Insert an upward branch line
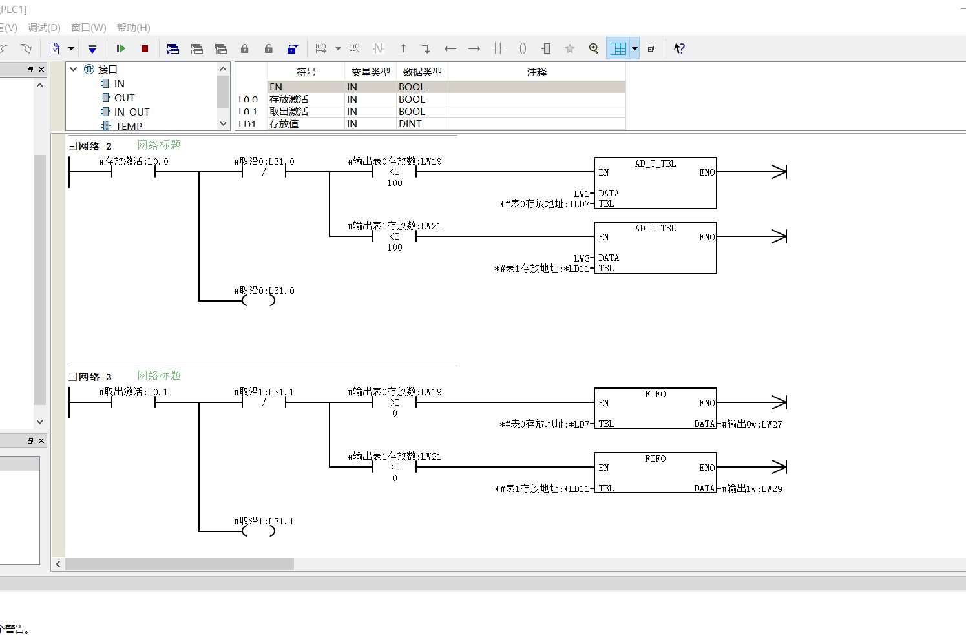 403,48
